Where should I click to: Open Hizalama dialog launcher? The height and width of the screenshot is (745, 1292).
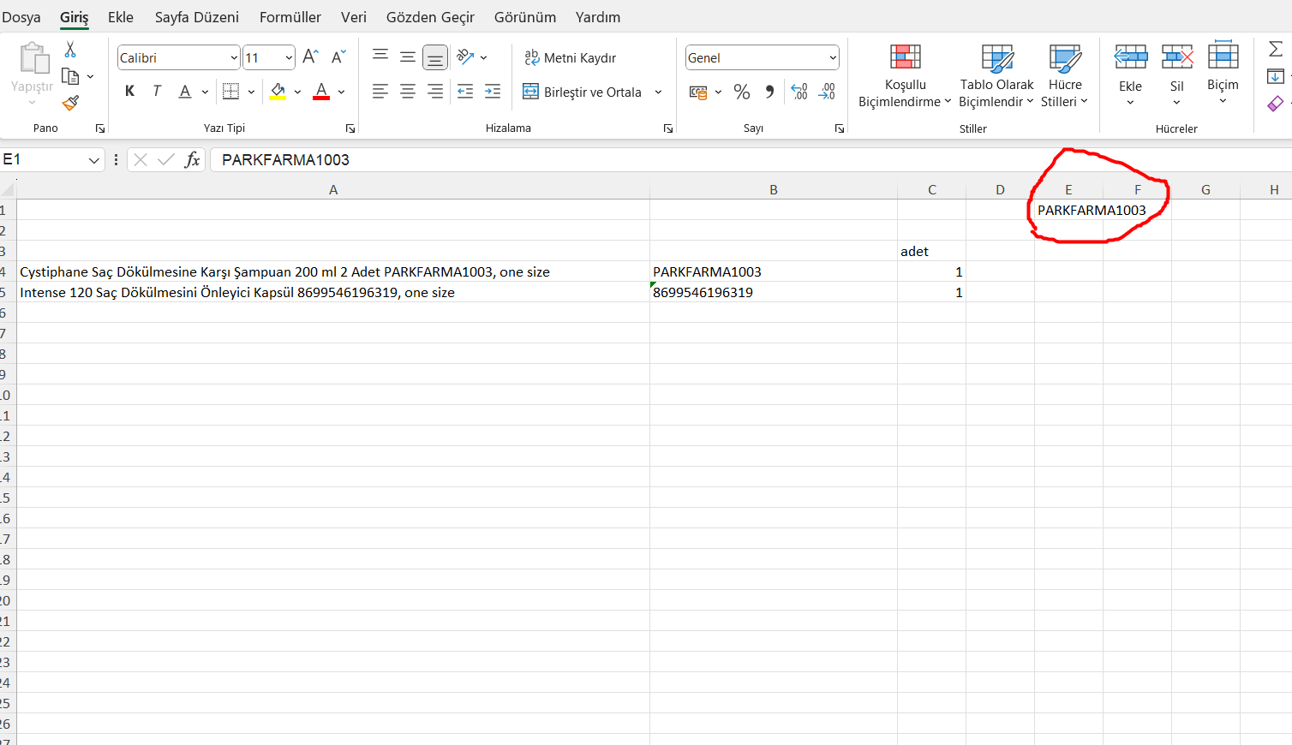tap(668, 128)
